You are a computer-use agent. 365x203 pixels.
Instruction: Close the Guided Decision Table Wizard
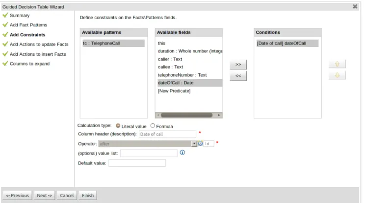point(355,6)
